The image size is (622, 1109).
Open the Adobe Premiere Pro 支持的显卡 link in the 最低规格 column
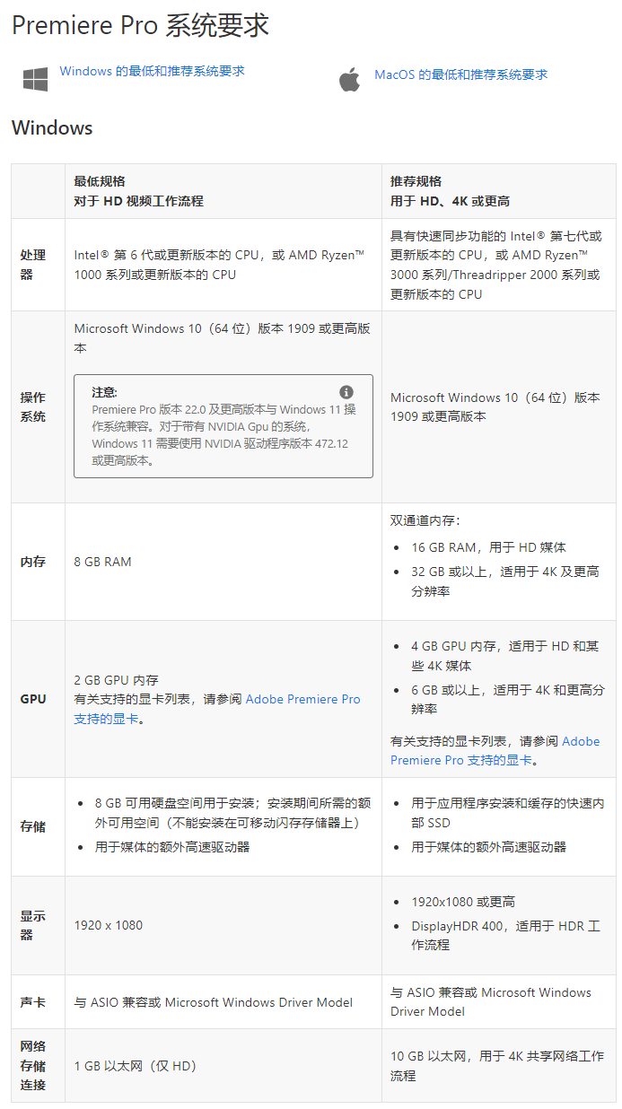click(217, 709)
